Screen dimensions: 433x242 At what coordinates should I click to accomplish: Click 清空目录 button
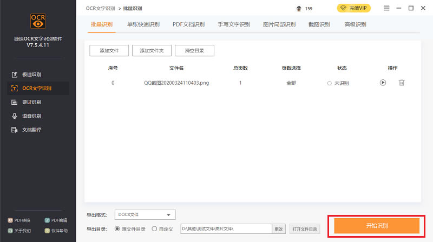click(194, 50)
